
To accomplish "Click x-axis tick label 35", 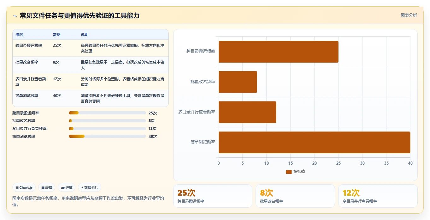I will click(386, 163).
